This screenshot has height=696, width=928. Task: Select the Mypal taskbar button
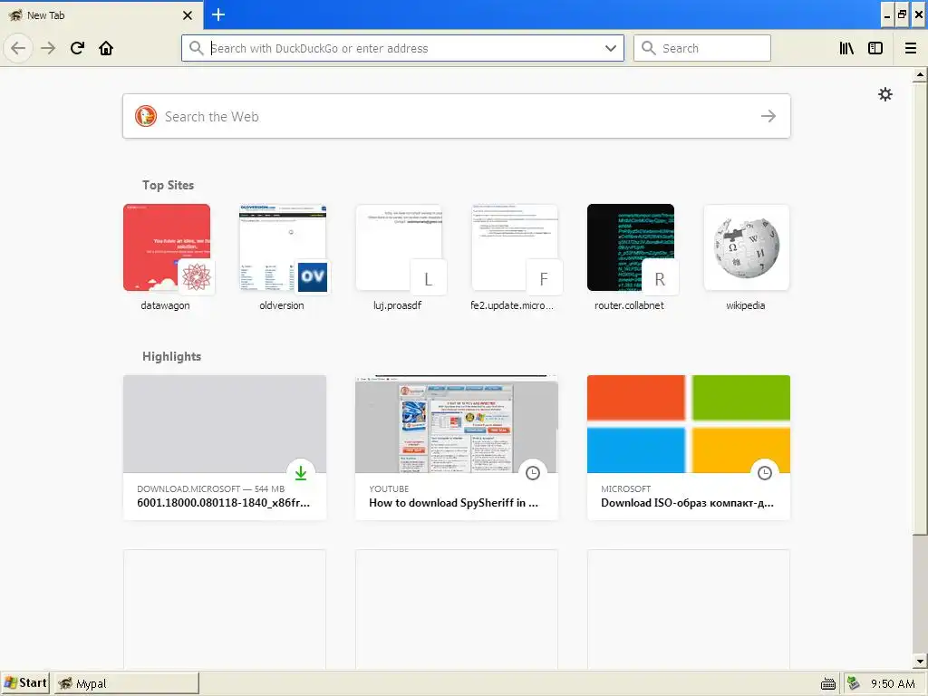click(x=127, y=683)
